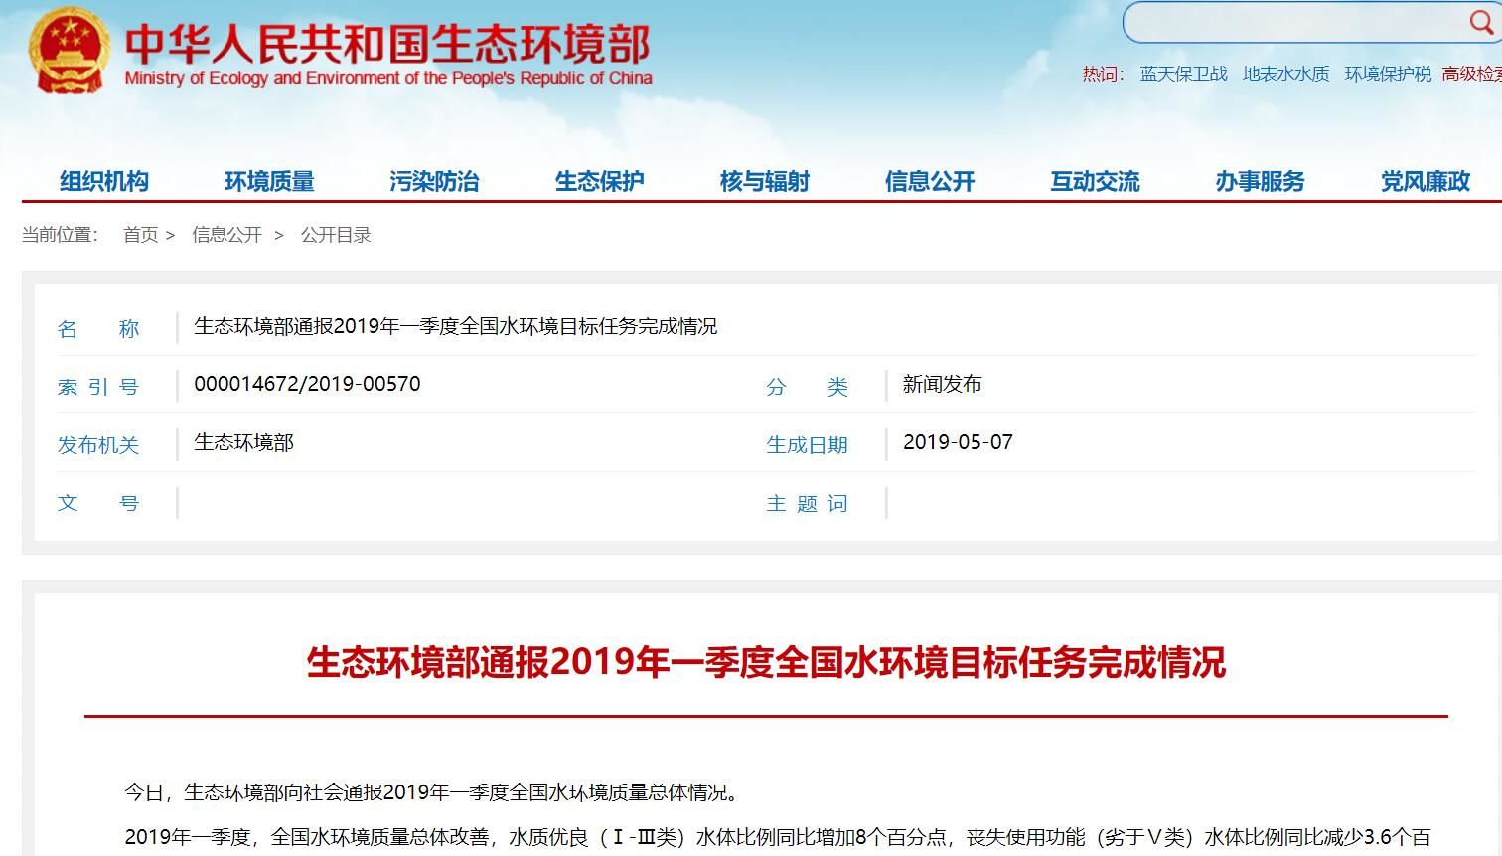Open the 环境保护税 hot keyword link
This screenshot has height=856, width=1502.
[x=1388, y=74]
